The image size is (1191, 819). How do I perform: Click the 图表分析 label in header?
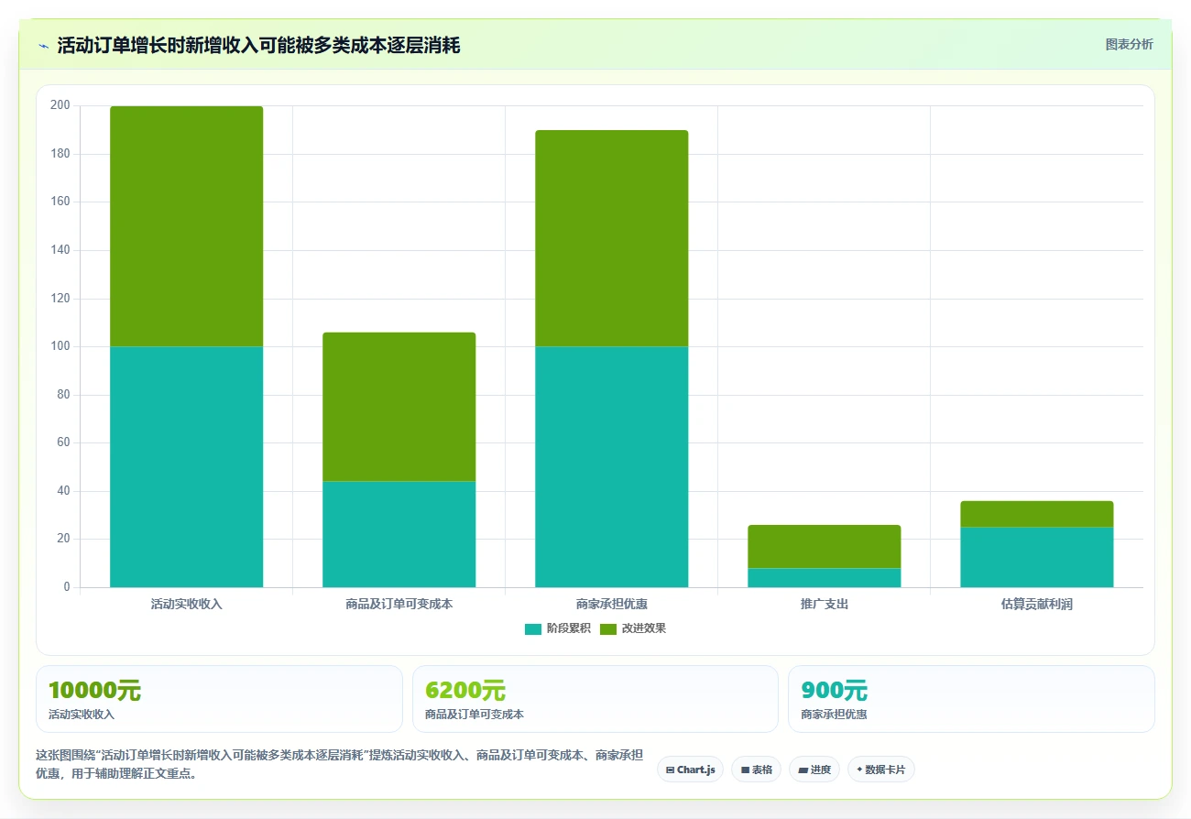(1129, 44)
